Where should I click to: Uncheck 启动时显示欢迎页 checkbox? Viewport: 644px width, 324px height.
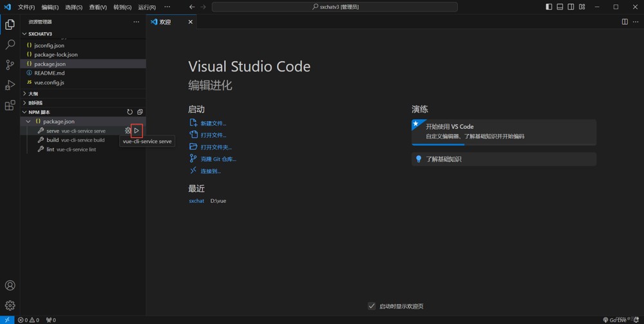pos(372,306)
